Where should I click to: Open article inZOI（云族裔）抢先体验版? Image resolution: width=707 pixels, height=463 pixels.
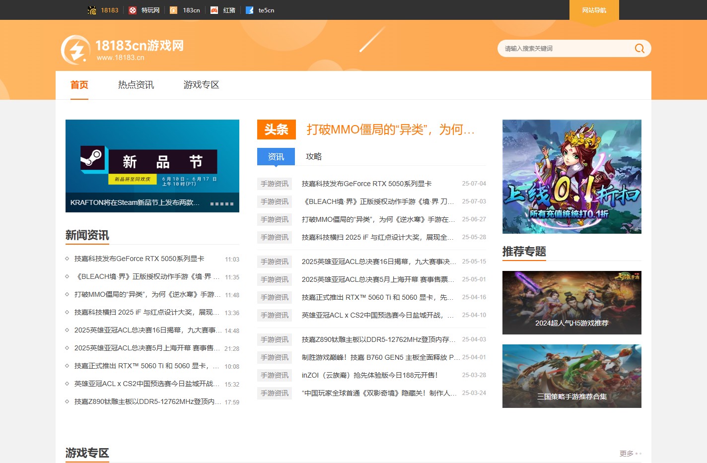[370, 375]
